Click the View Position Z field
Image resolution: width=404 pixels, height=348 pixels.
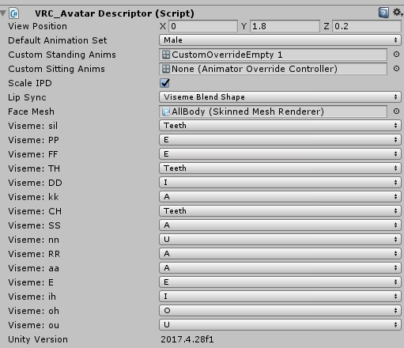[x=367, y=26]
